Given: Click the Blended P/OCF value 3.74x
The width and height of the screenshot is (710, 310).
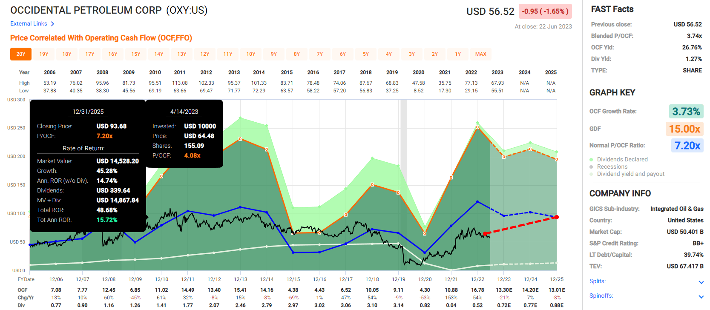Looking at the screenshot, I should point(694,36).
